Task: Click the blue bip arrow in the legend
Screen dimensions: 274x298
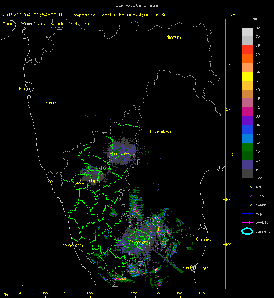Action: 247,214
